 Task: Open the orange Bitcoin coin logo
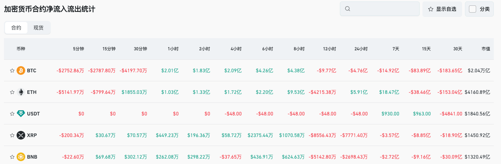pyautogui.click(x=21, y=70)
